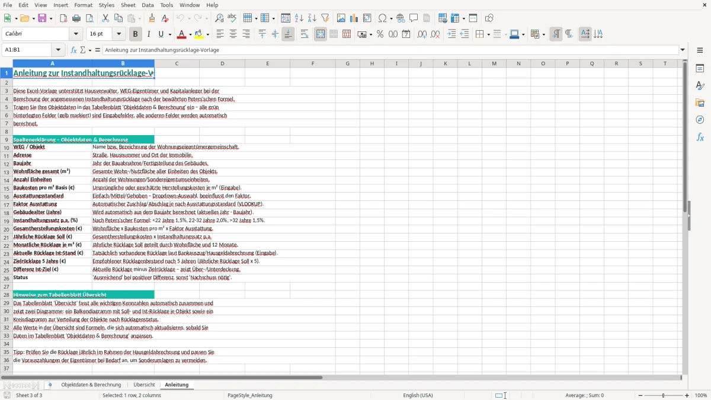
Task: Open the Borders dropdown arrow
Action: (488, 34)
